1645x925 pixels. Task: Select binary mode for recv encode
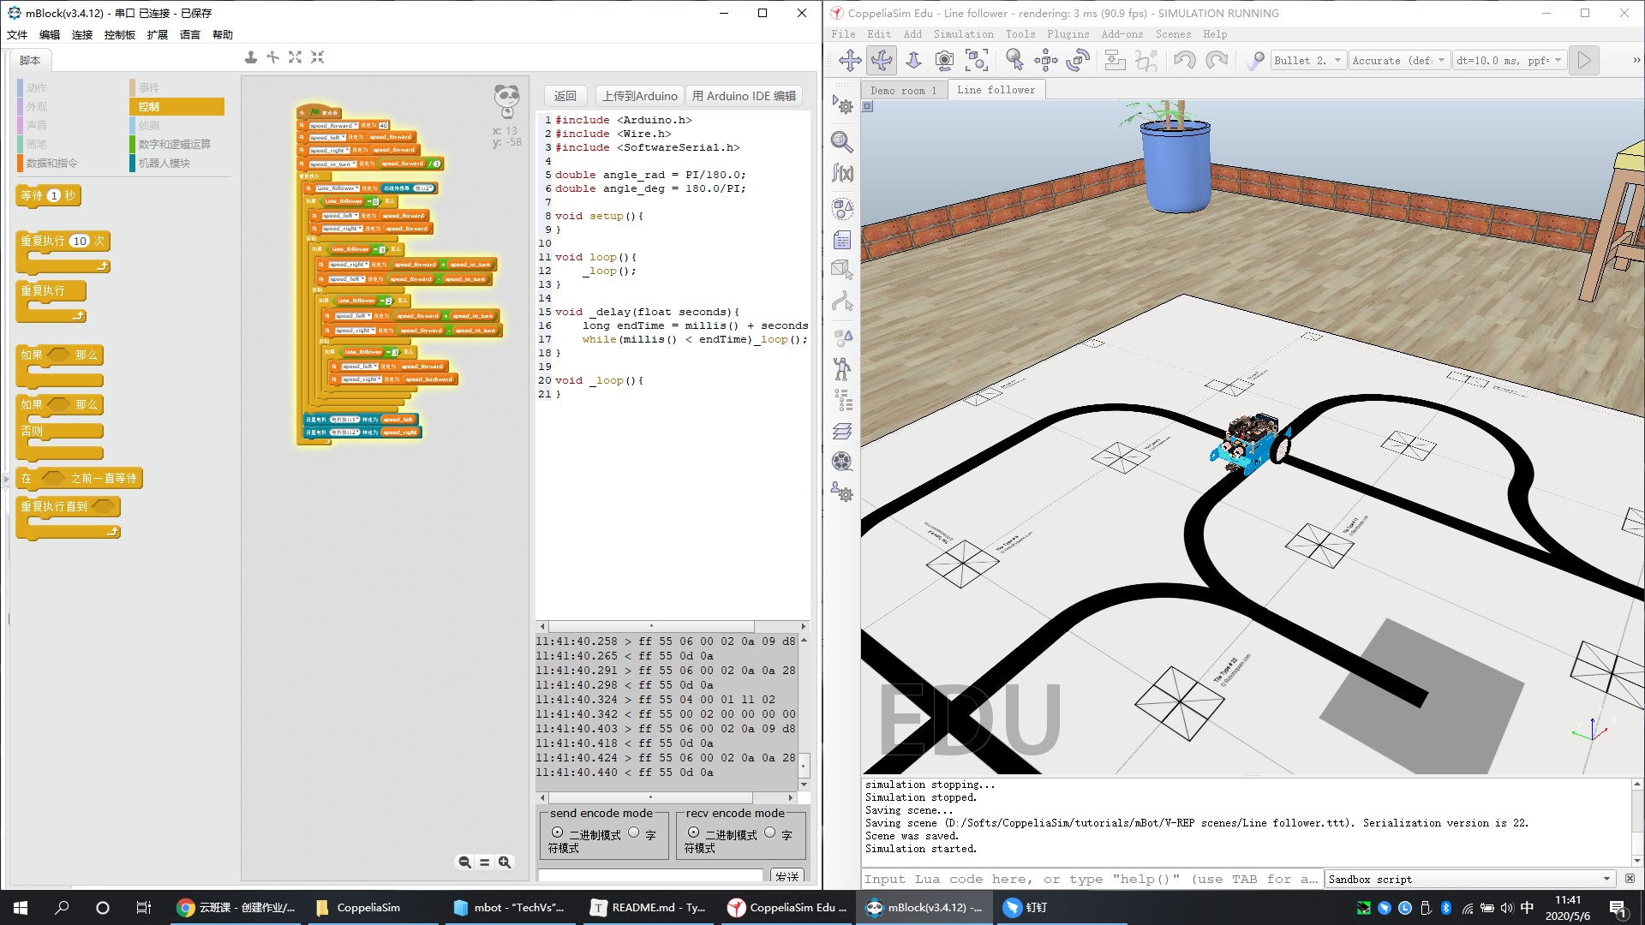click(693, 832)
